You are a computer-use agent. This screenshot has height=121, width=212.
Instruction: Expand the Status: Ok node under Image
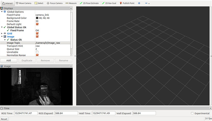[x=5, y=40]
